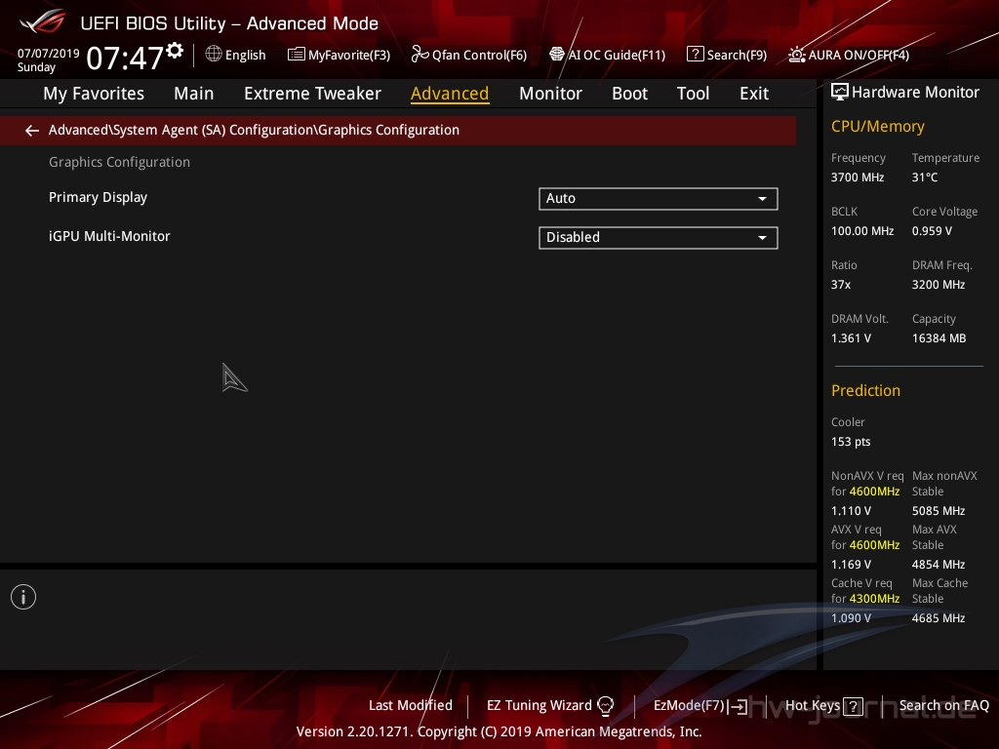The image size is (999, 749).
Task: Click the 4685 MHz Max Cache value
Action: coord(938,617)
